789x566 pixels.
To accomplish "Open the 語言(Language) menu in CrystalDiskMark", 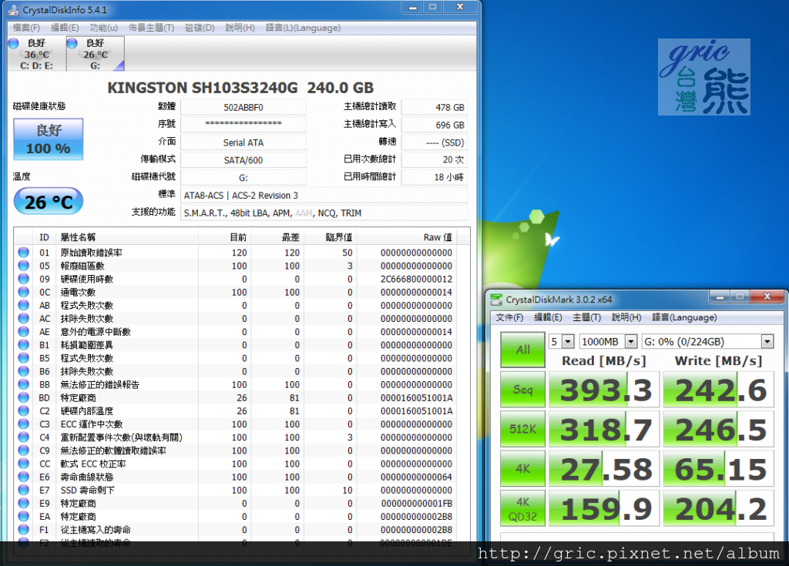I will (684, 317).
